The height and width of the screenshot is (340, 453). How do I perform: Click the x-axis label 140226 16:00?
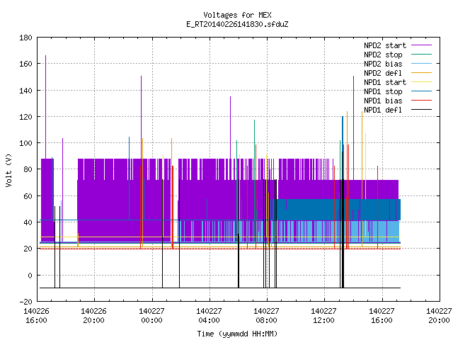[36, 316]
